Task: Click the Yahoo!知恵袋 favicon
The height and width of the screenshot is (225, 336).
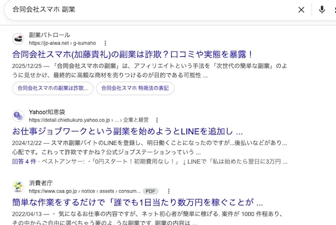Action: (18, 116)
